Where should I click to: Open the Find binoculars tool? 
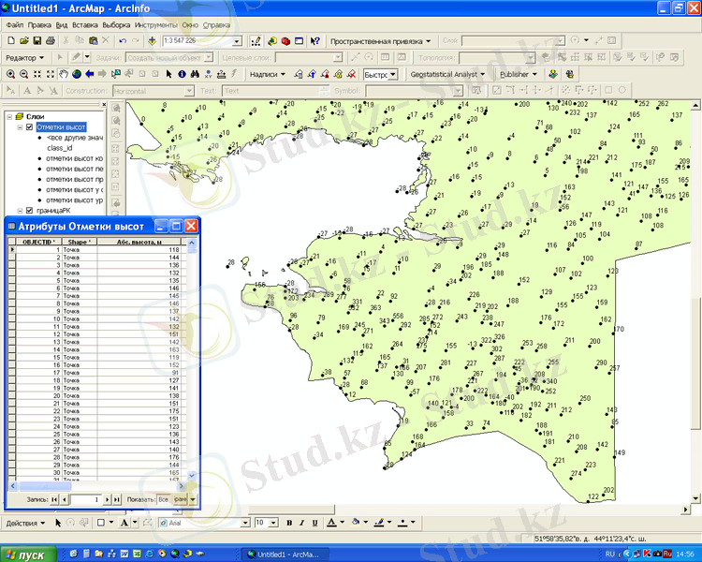point(195,74)
